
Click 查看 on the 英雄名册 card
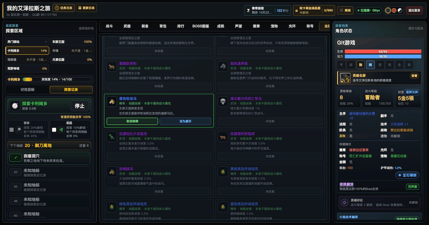tap(414, 76)
